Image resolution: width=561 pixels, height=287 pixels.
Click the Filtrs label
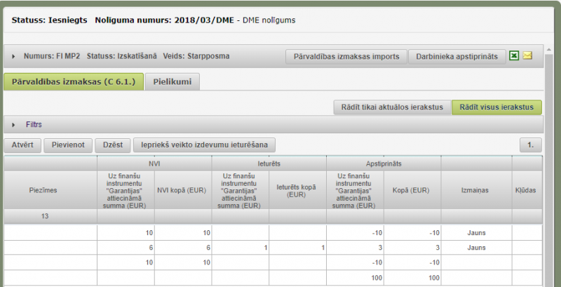pyautogui.click(x=34, y=125)
